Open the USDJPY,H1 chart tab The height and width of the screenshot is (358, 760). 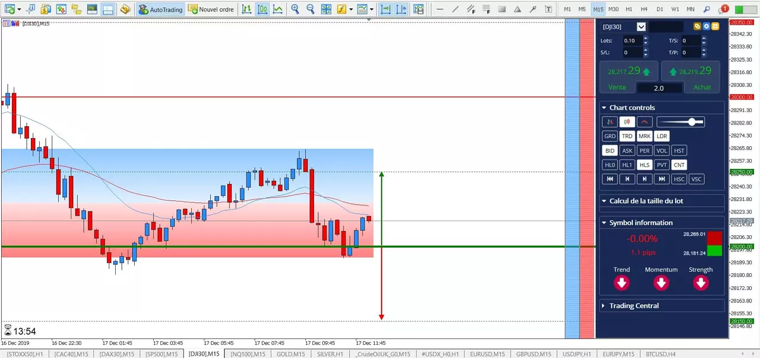click(577, 354)
